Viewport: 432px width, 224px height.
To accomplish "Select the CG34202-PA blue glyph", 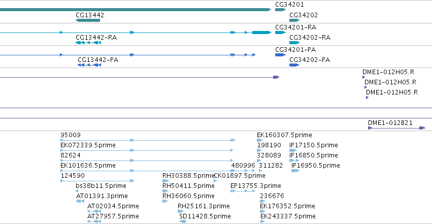I will point(294,65).
